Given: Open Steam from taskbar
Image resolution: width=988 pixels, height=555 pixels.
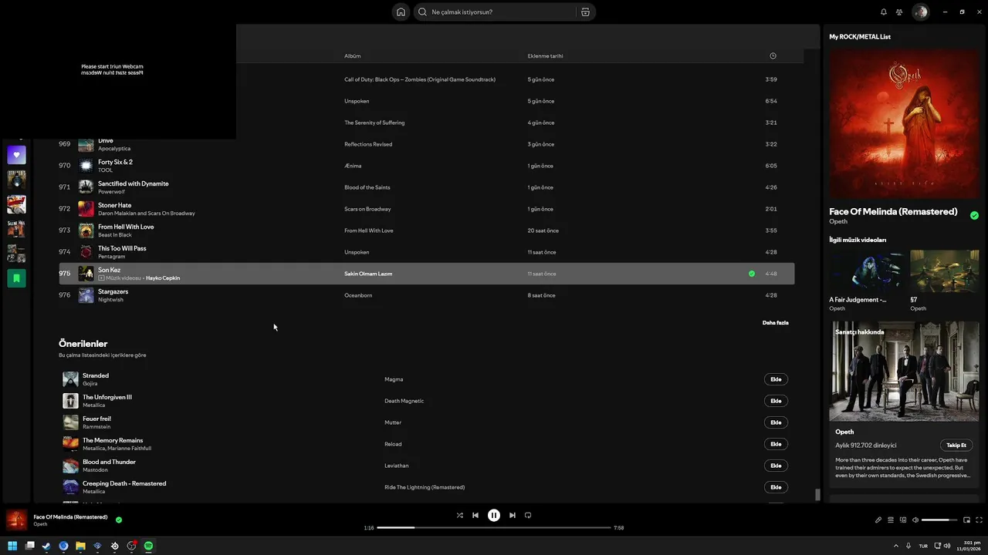Looking at the screenshot, I should [x=46, y=546].
